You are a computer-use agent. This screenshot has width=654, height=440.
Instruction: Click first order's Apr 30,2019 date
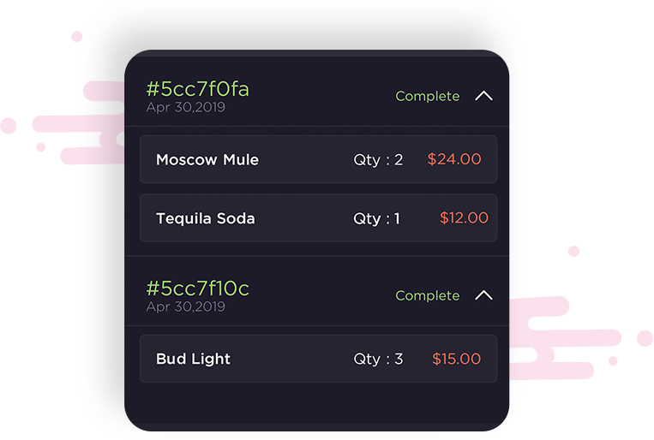(x=185, y=108)
